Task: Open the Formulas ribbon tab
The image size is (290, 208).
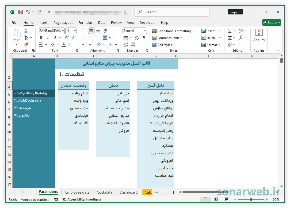Action: [85, 22]
